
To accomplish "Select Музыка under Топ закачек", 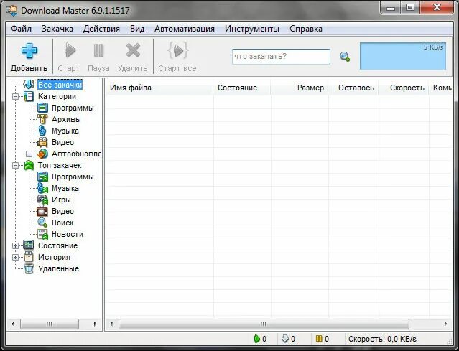I will 65,188.
